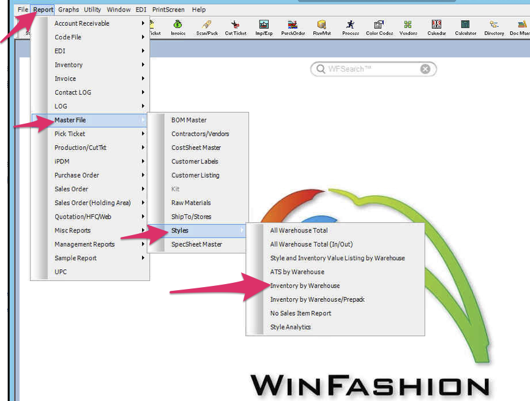Open the Utility menu
Screen dimensions: 530x401
(92, 9)
